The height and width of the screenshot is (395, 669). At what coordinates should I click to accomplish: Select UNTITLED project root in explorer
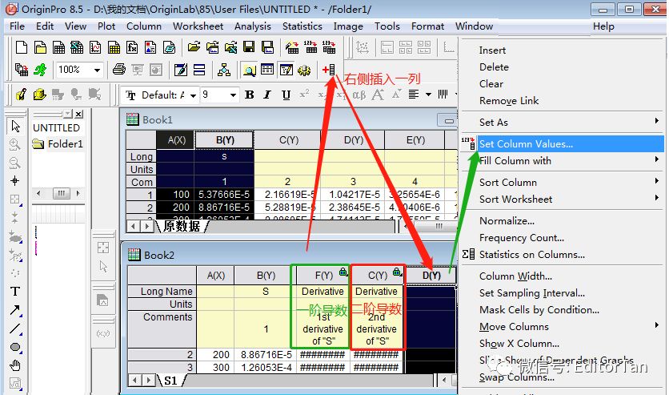(56, 127)
